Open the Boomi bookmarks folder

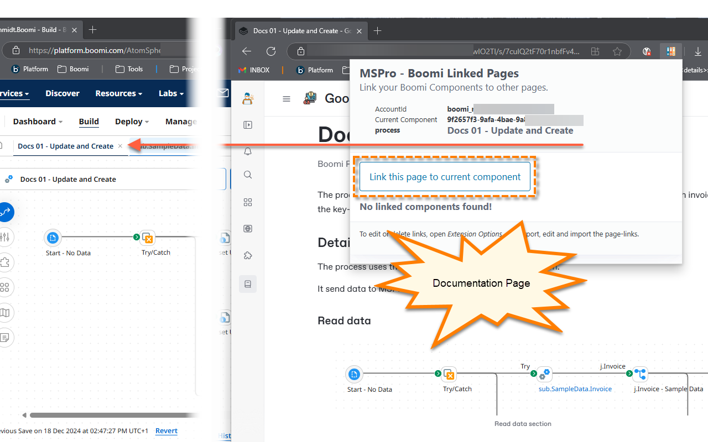72,69
